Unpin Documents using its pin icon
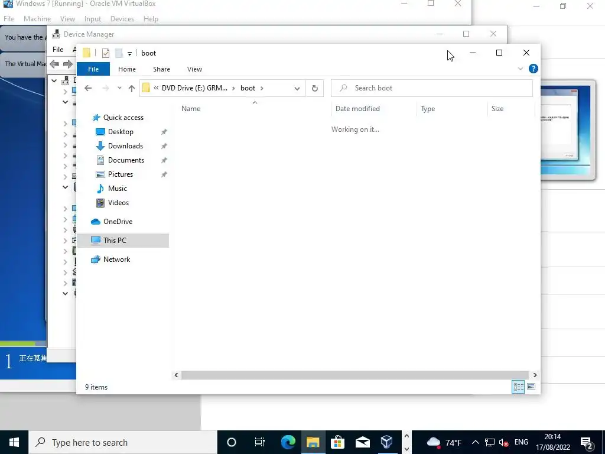 pos(164,160)
